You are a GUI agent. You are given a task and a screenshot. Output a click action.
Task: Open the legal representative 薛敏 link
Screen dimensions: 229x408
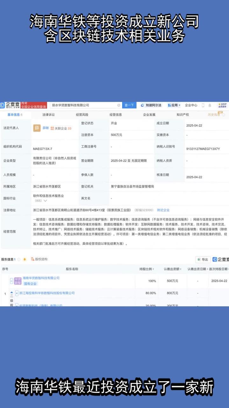[x=46, y=128]
